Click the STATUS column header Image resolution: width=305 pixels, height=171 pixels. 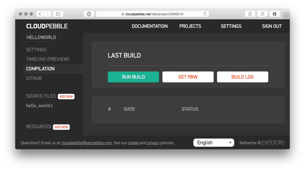(x=190, y=109)
